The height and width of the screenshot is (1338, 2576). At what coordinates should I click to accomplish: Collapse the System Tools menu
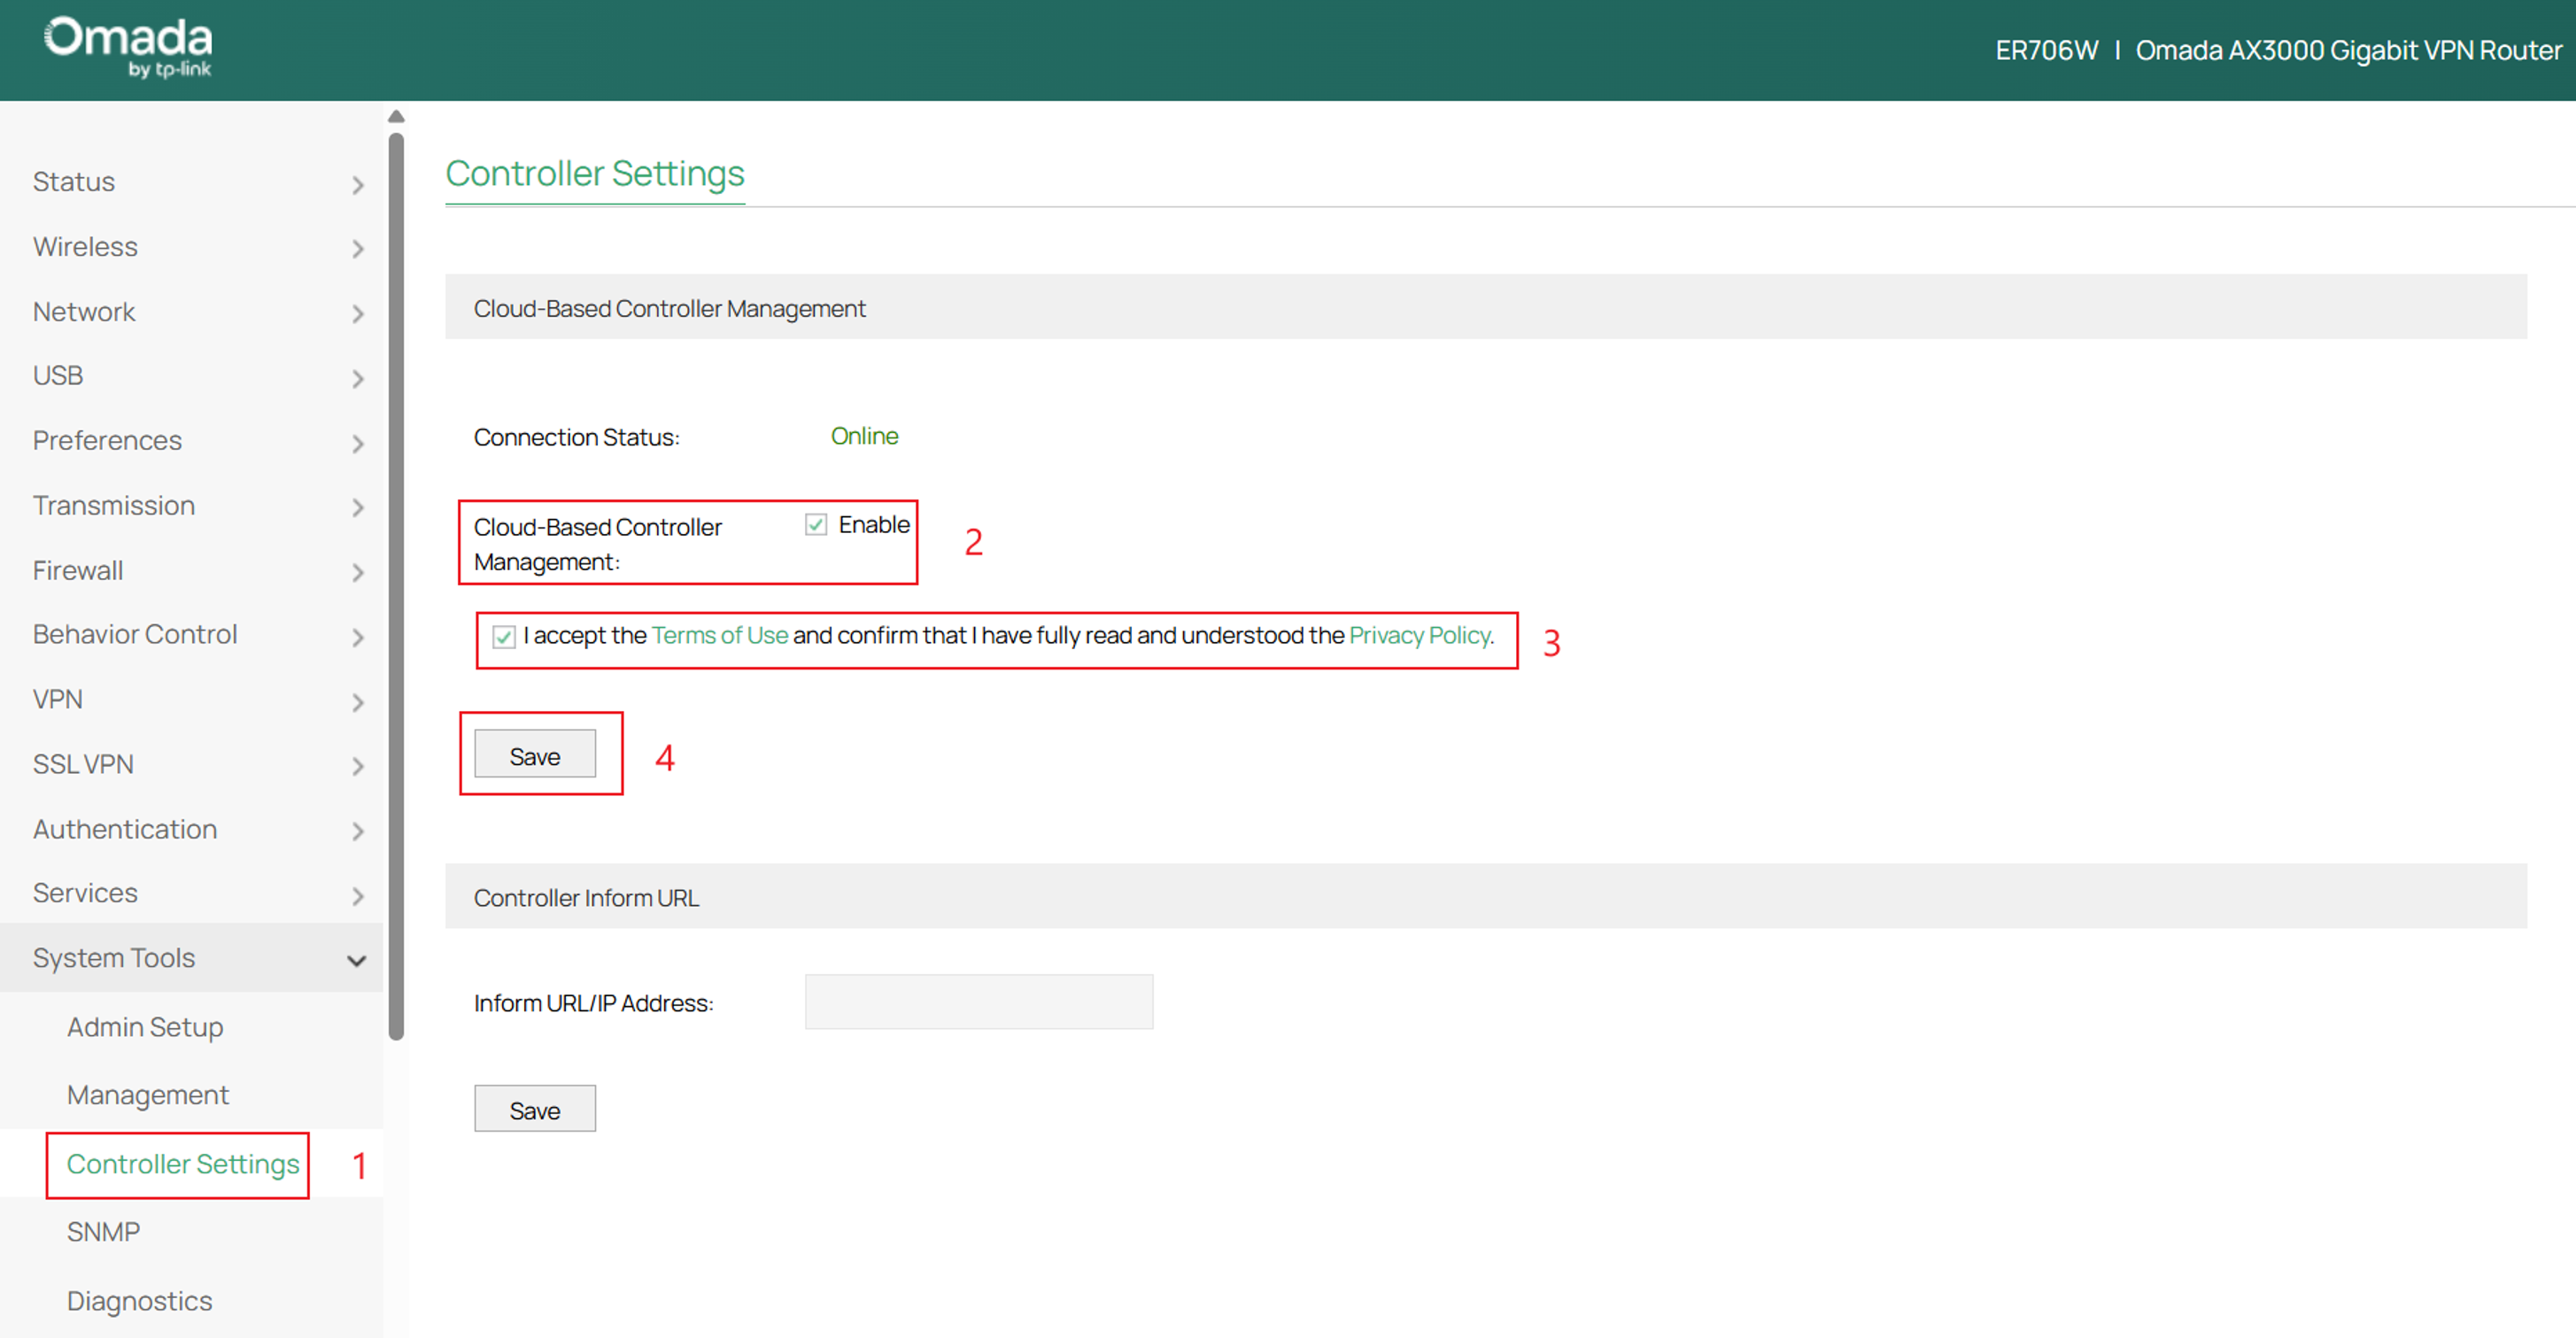(191, 958)
